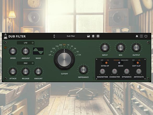Image resolution: width=153 pixels, height=115 pixels.
Task: Select the ORIGINAL mode label
Action: pos(117,60)
